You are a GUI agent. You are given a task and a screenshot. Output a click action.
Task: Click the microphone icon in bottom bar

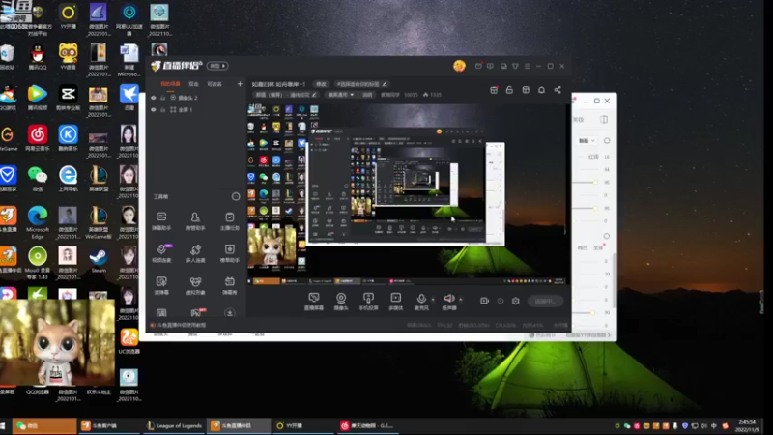[421, 301]
